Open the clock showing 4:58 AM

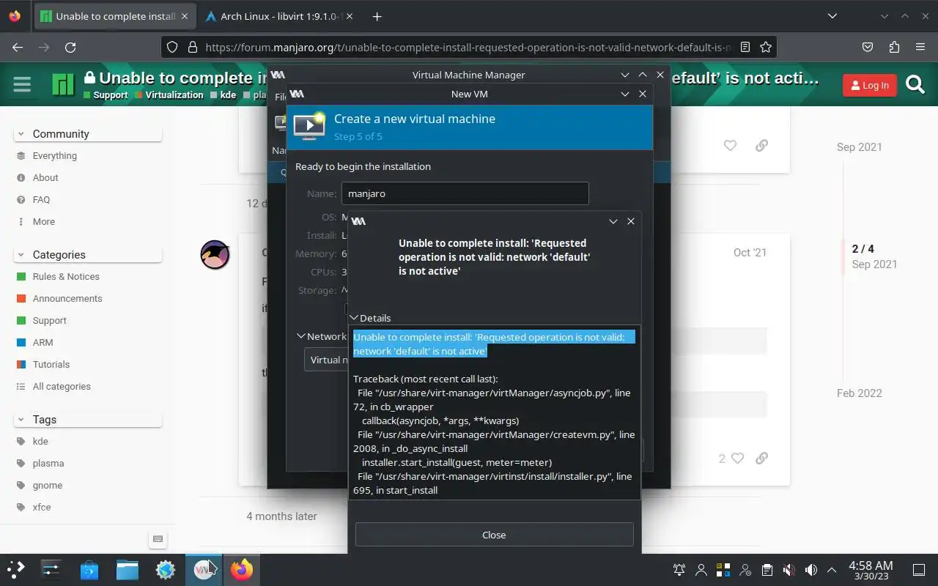coord(871,570)
